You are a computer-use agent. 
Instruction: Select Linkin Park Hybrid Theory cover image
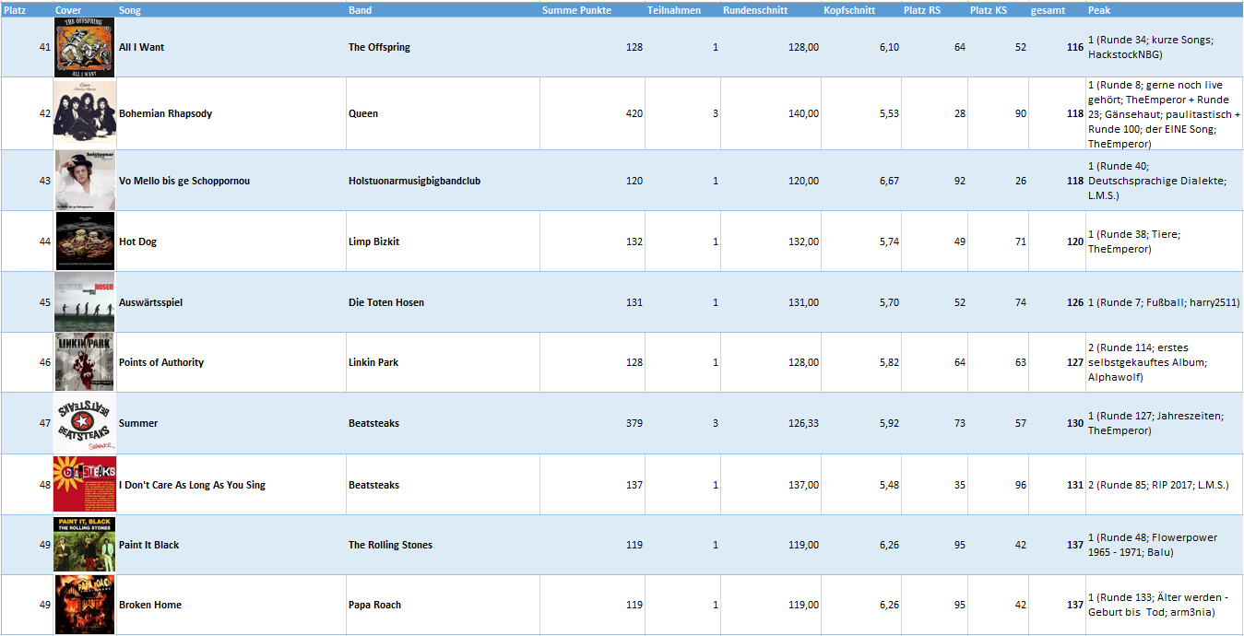[84, 362]
